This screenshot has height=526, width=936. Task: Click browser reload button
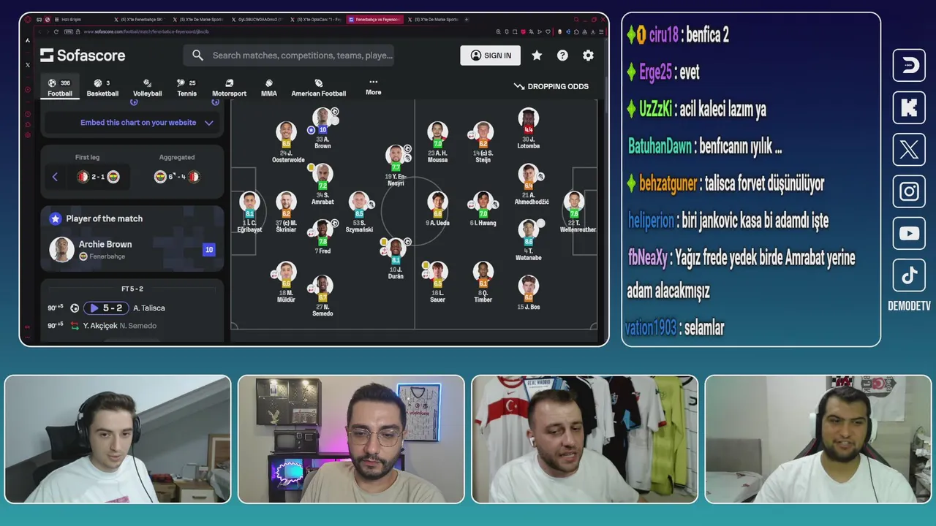56,31
